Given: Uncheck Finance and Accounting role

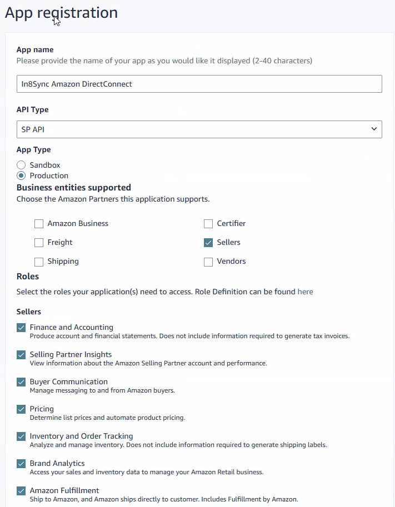Looking at the screenshot, I should [21, 328].
